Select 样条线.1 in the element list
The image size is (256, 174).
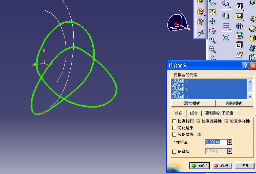click(x=209, y=97)
